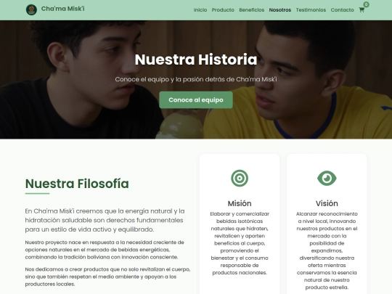Click the Nuestra Filosofía heading
Viewport: 392px width, 294px height.
coord(77,184)
